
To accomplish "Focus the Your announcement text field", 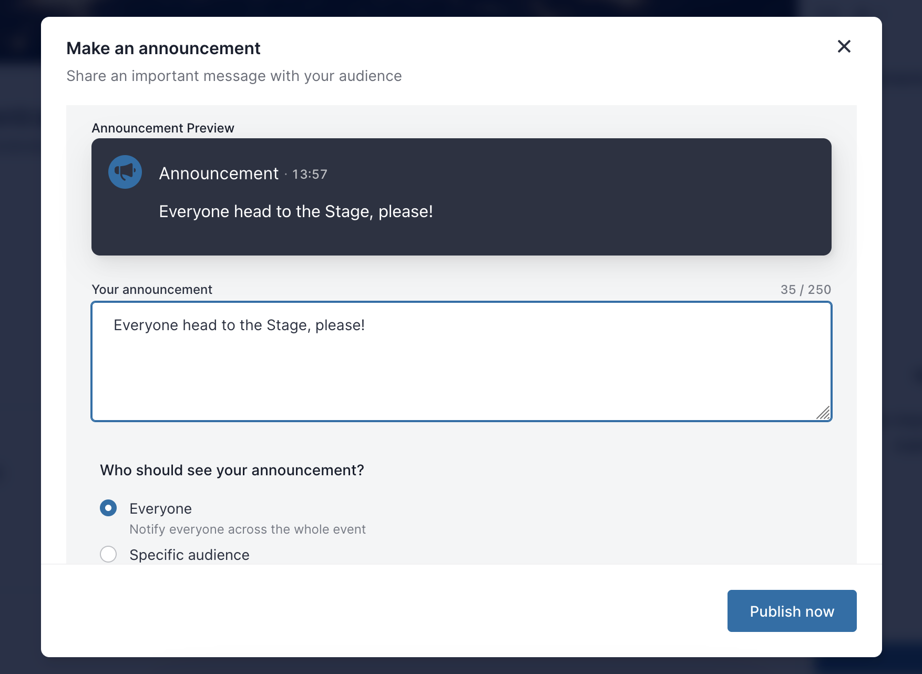I will pos(462,362).
